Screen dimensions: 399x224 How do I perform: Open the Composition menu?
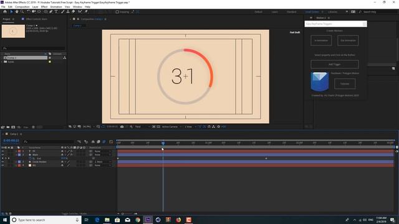[22, 7]
